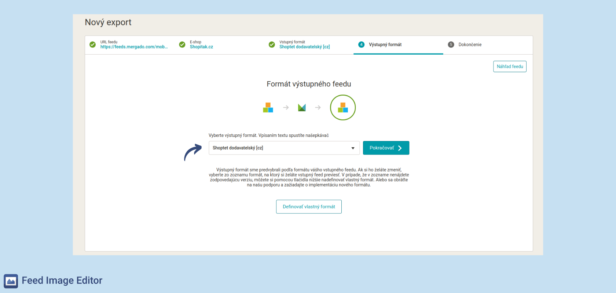The width and height of the screenshot is (616, 293).
Task: Click the step 4 number badge
Action: (x=362, y=45)
